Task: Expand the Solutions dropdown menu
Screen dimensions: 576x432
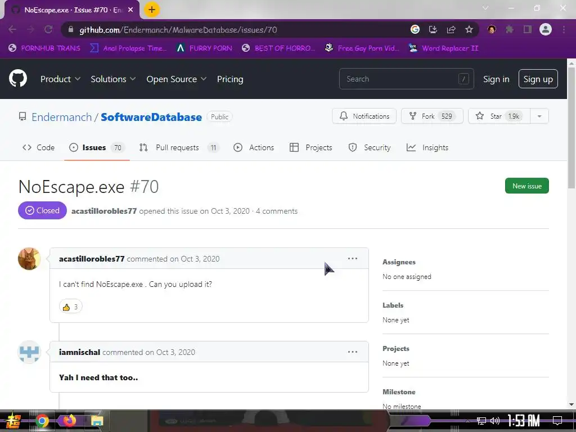Action: pos(113,79)
